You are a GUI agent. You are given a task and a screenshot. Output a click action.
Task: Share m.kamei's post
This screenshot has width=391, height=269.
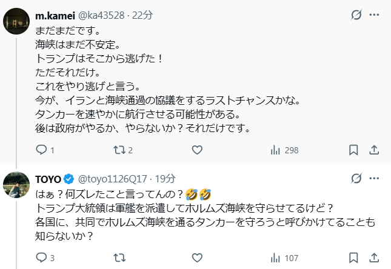click(374, 150)
